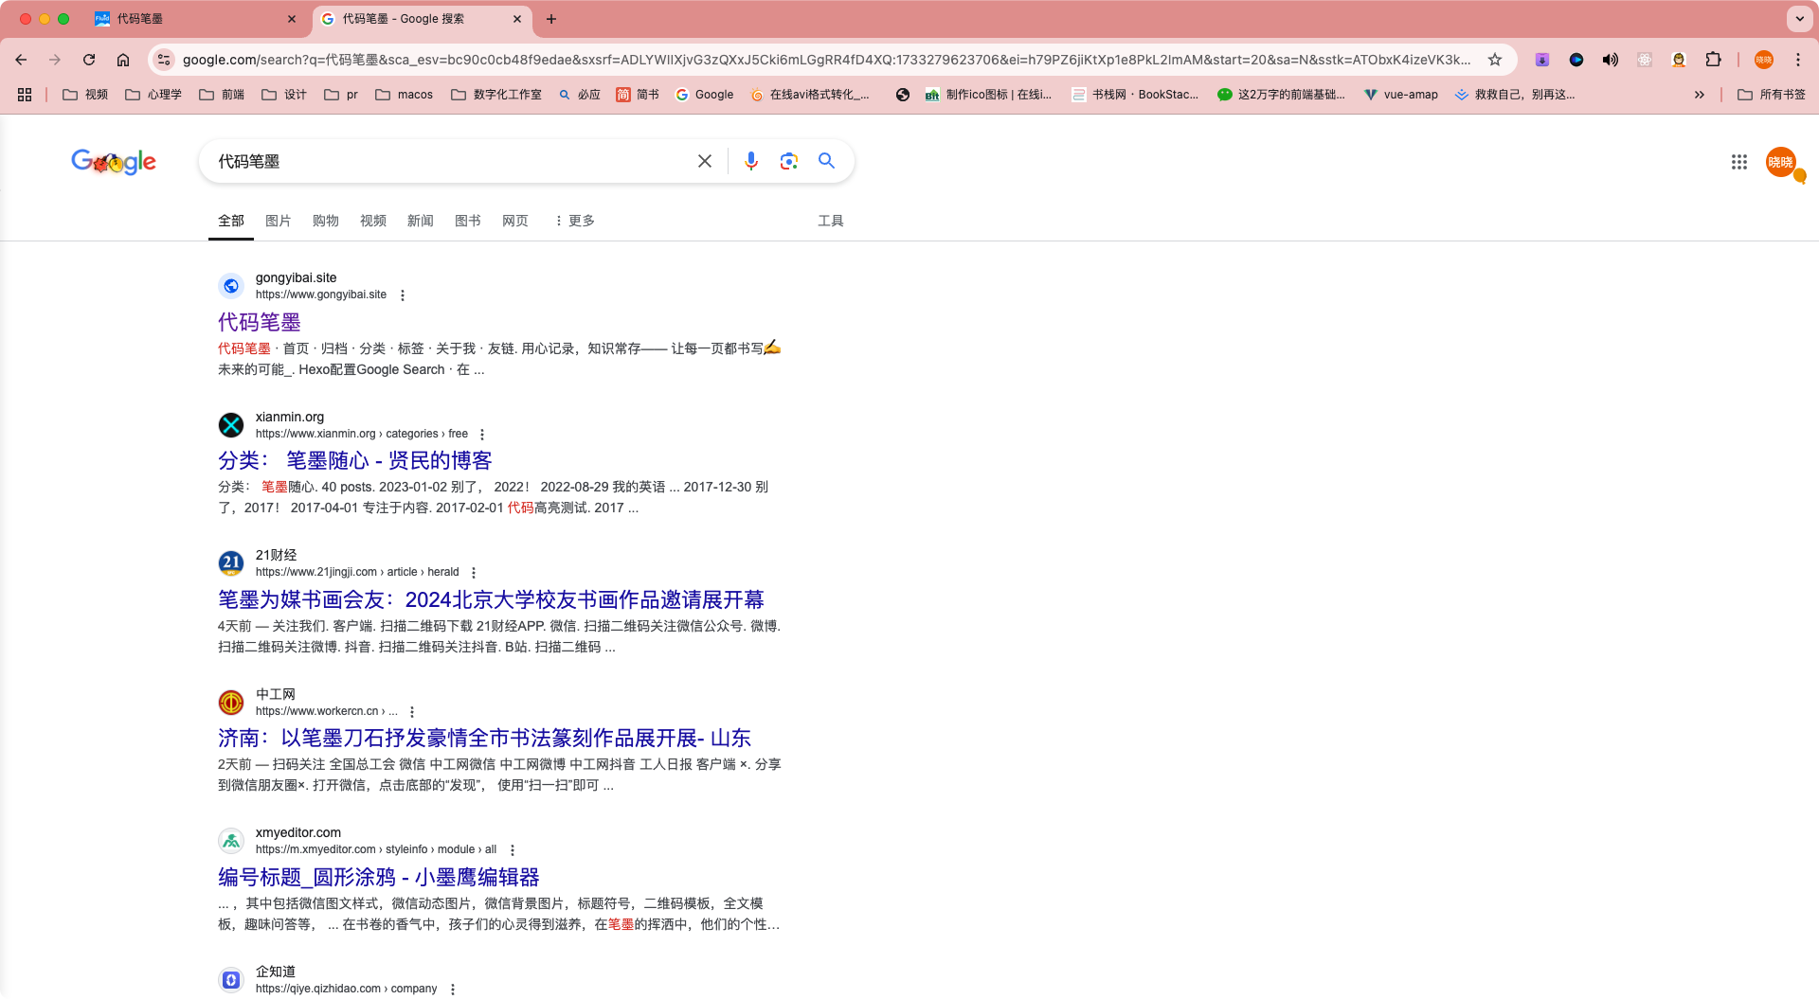Open 分类: 笔墨随心 - 贤民的博客 result
The height and width of the screenshot is (999, 1819).
(x=355, y=461)
